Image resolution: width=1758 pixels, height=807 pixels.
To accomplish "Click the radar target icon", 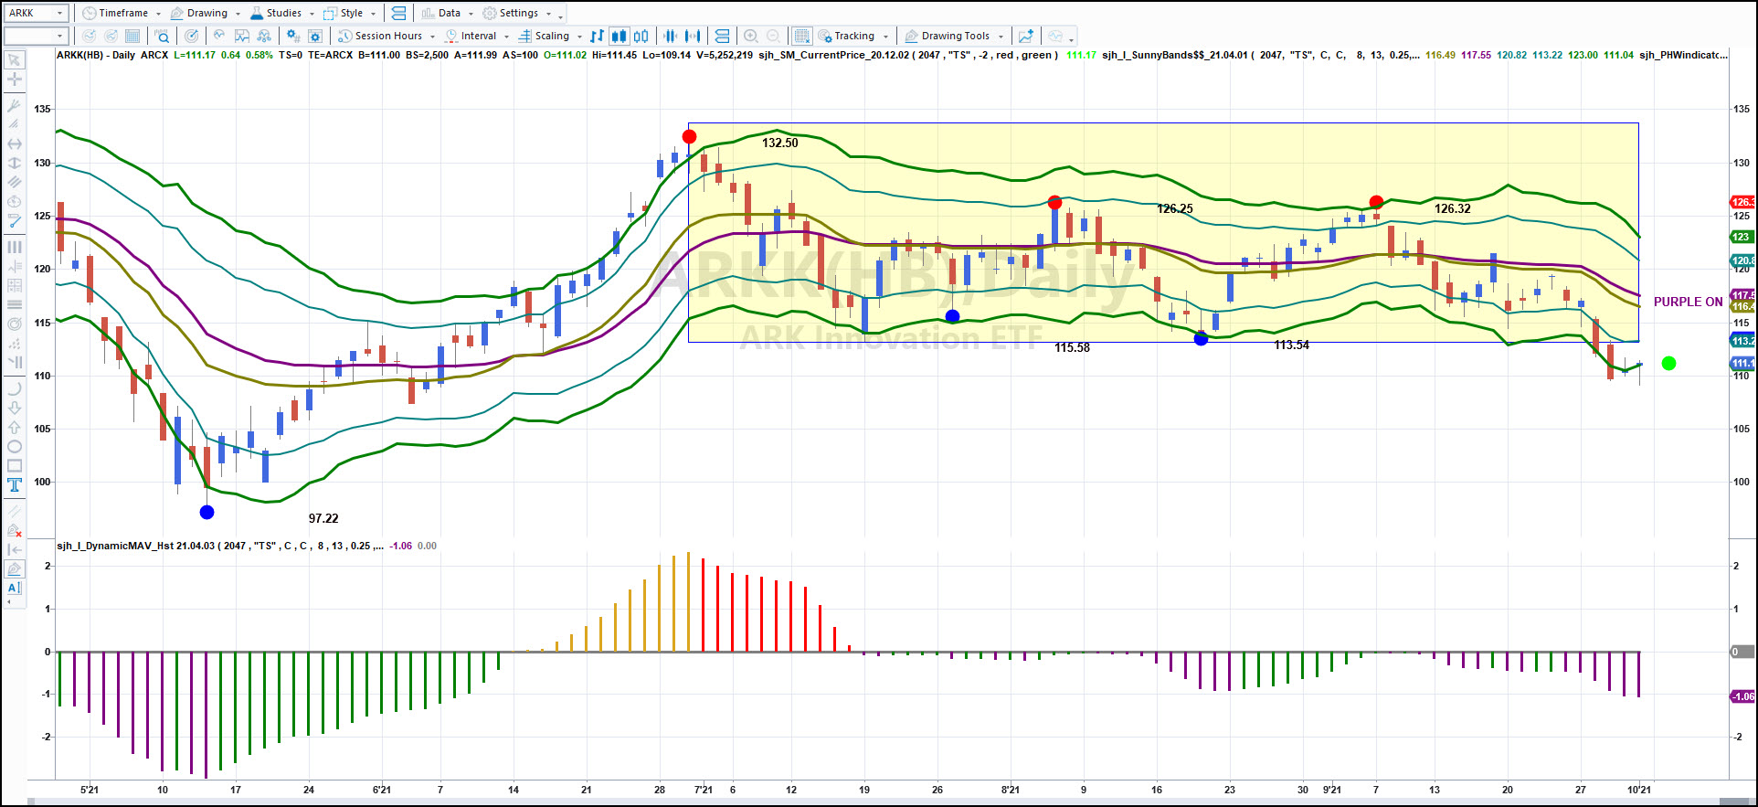I will coord(191,36).
